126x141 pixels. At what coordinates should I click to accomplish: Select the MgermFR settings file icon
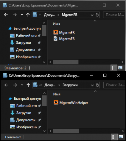[55, 39]
